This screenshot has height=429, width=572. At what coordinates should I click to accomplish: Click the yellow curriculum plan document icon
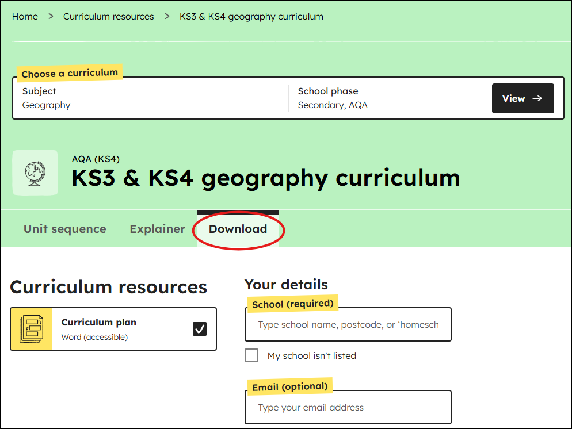[x=32, y=329]
